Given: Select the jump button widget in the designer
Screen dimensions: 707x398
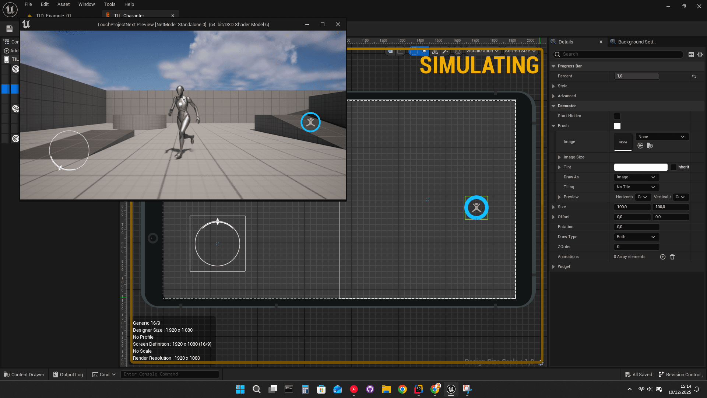Looking at the screenshot, I should [x=476, y=208].
